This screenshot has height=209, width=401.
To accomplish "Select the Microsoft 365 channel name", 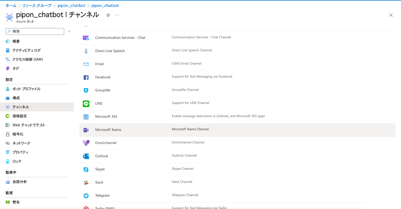I will tap(106, 117).
